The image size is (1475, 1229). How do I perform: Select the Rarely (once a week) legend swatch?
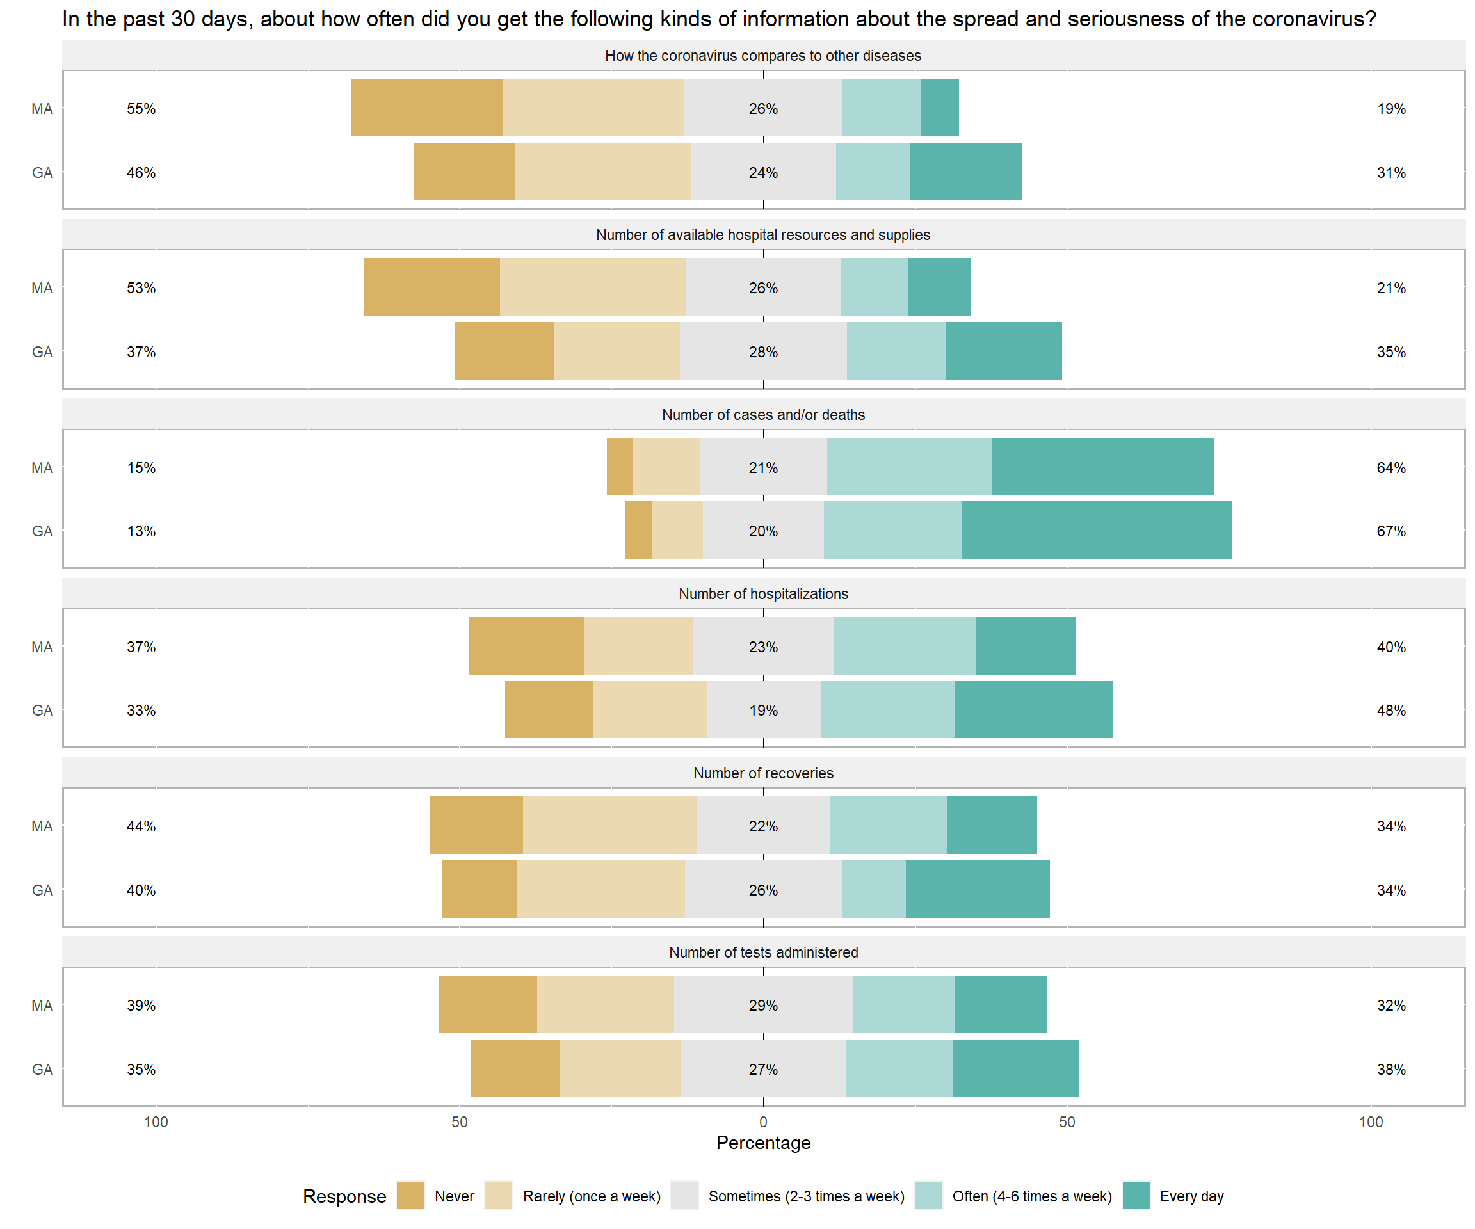(499, 1195)
